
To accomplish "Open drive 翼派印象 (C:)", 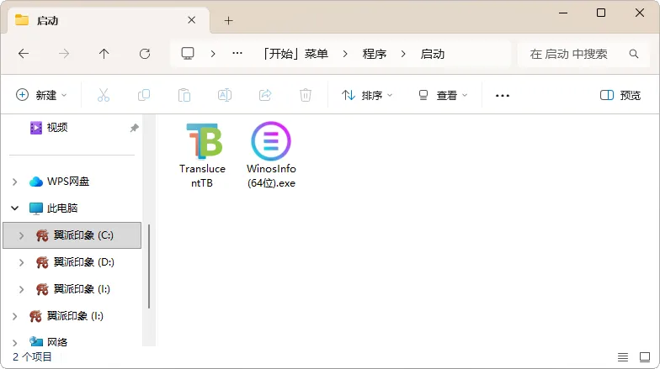I will coord(72,235).
